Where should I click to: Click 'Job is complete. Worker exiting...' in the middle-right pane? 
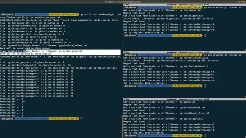tap(145, 83)
